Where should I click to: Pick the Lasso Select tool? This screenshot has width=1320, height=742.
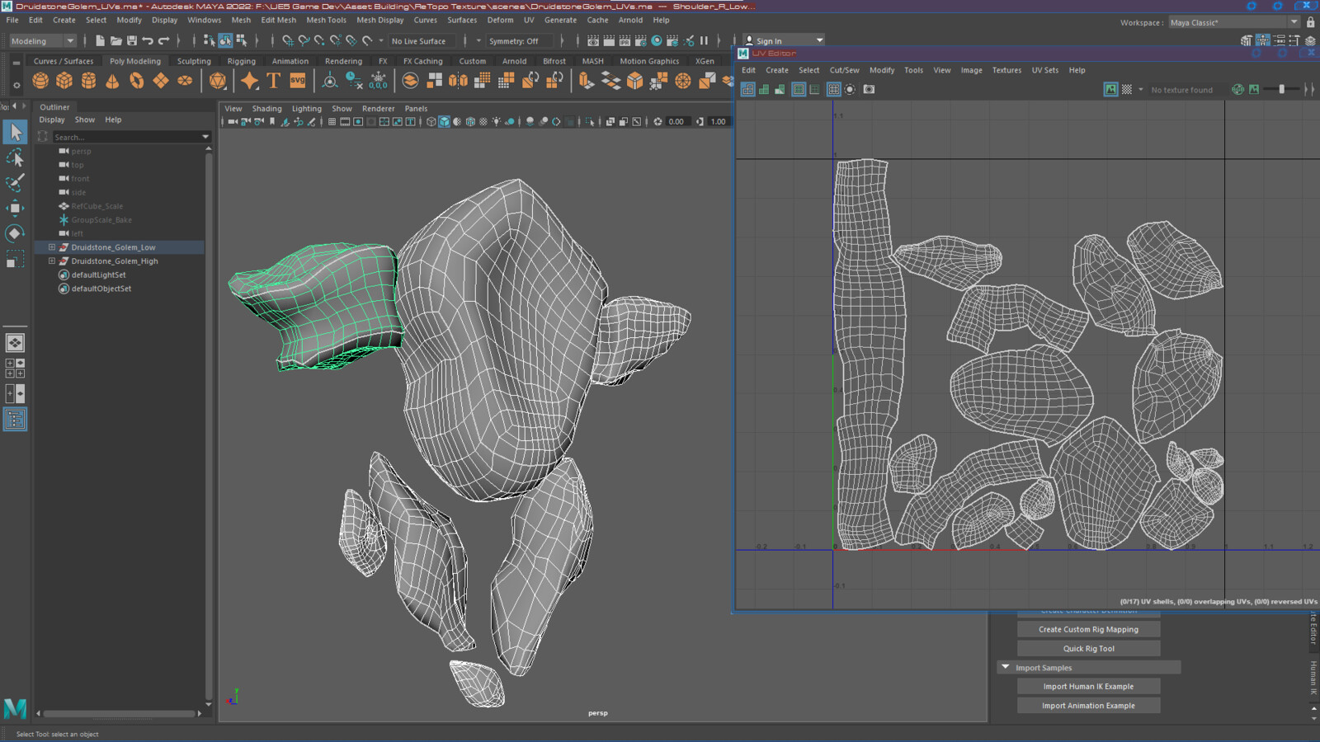coord(15,157)
